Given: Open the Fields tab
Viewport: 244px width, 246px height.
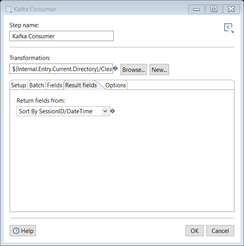Looking at the screenshot, I should click(54, 85).
